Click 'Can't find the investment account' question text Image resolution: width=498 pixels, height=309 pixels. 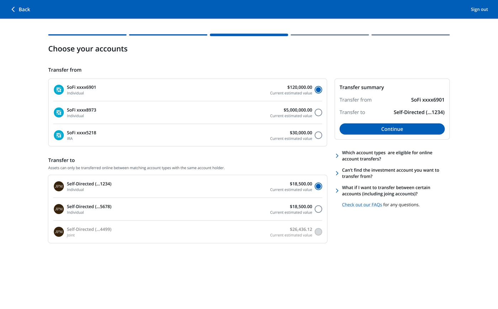[x=391, y=173]
